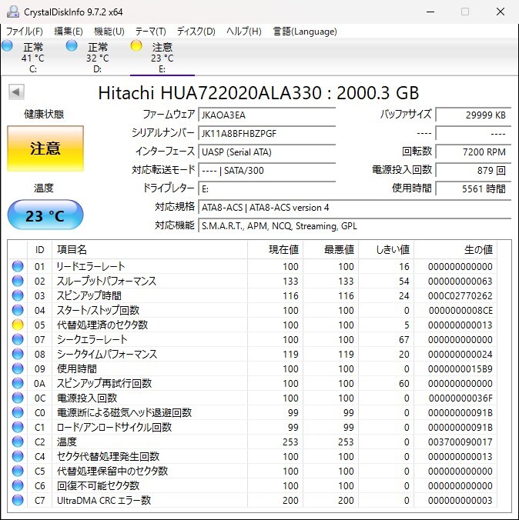Screen dimensions: 519x520
Task: Click status icon of ID C2 温度 row
Action: pos(18,442)
